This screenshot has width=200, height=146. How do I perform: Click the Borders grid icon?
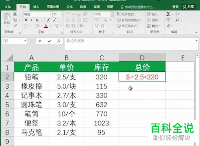tap(26, 26)
